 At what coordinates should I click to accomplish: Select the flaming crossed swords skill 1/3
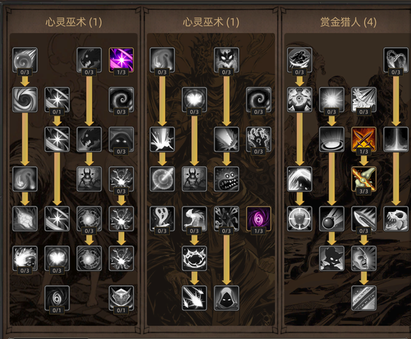[x=364, y=139]
